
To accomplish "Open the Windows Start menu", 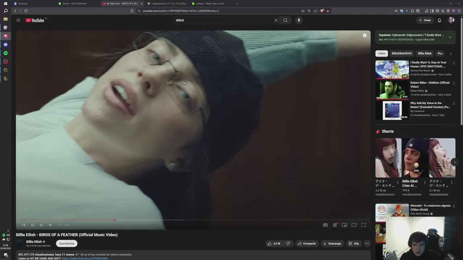I will pyautogui.click(x=5, y=4).
